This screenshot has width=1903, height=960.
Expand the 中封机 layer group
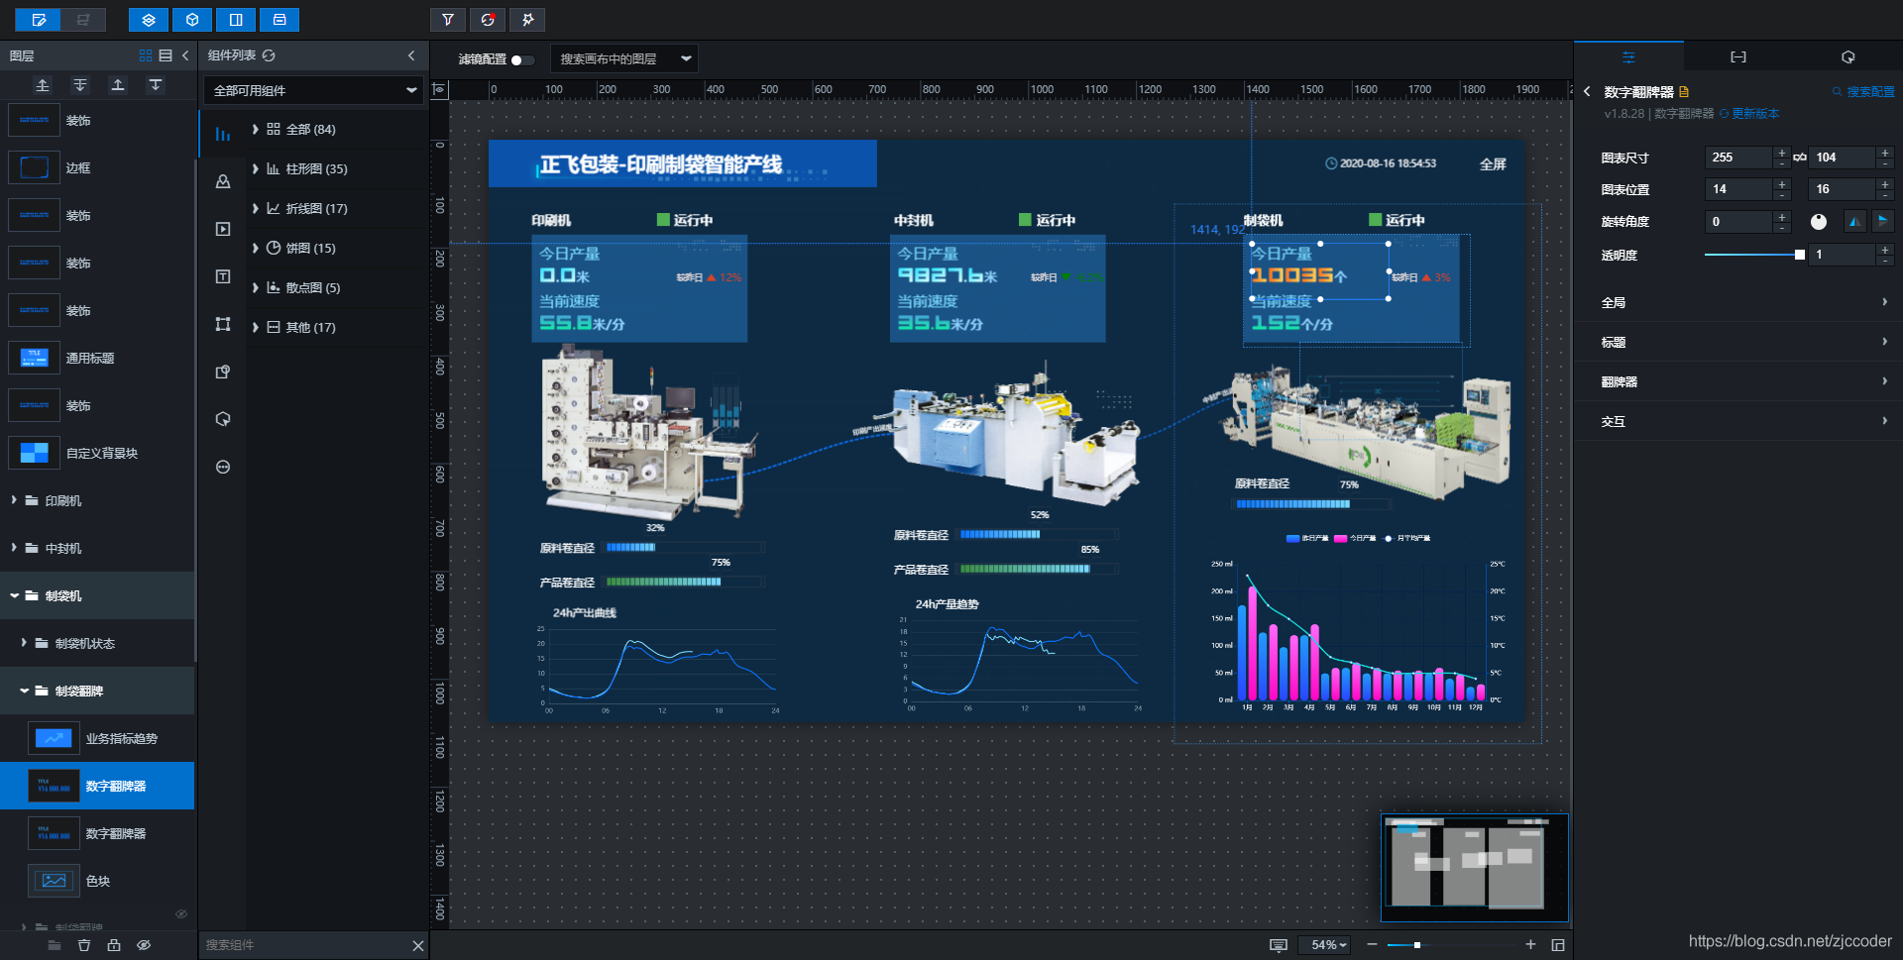pyautogui.click(x=14, y=548)
